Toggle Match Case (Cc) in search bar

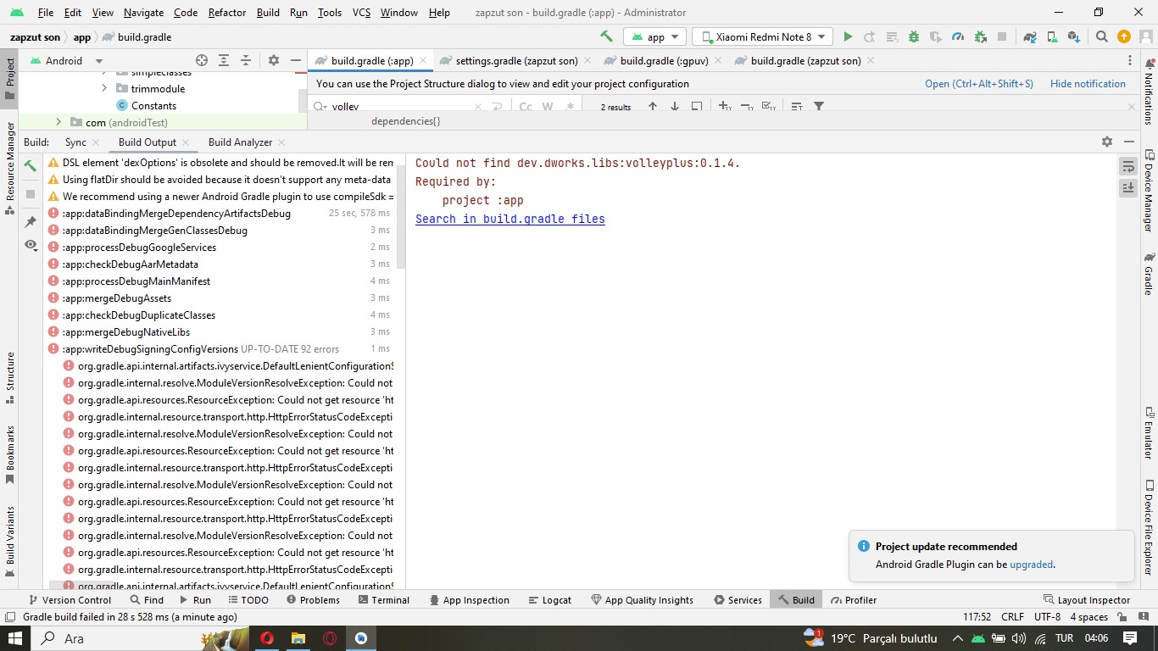click(x=526, y=107)
